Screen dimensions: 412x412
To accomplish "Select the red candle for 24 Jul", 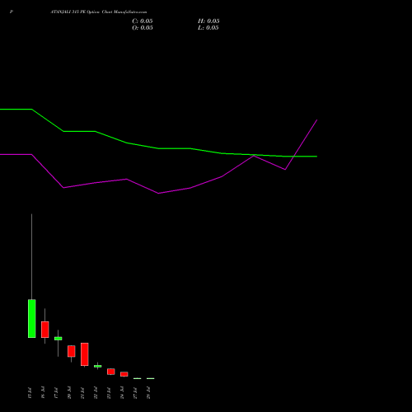I will pyautogui.click(x=124, y=374).
